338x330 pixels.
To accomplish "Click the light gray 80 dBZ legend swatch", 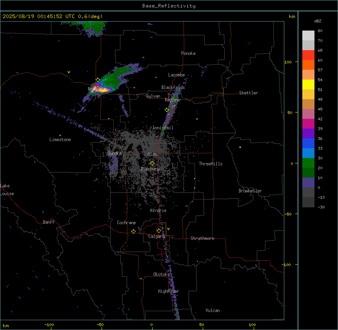I will coord(308,36).
